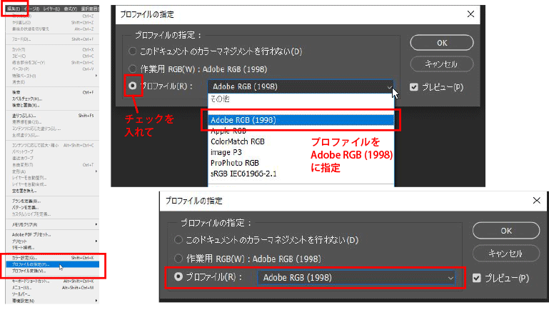Choose プロファイルの指定(P)... in the edit menu

click(x=53, y=264)
